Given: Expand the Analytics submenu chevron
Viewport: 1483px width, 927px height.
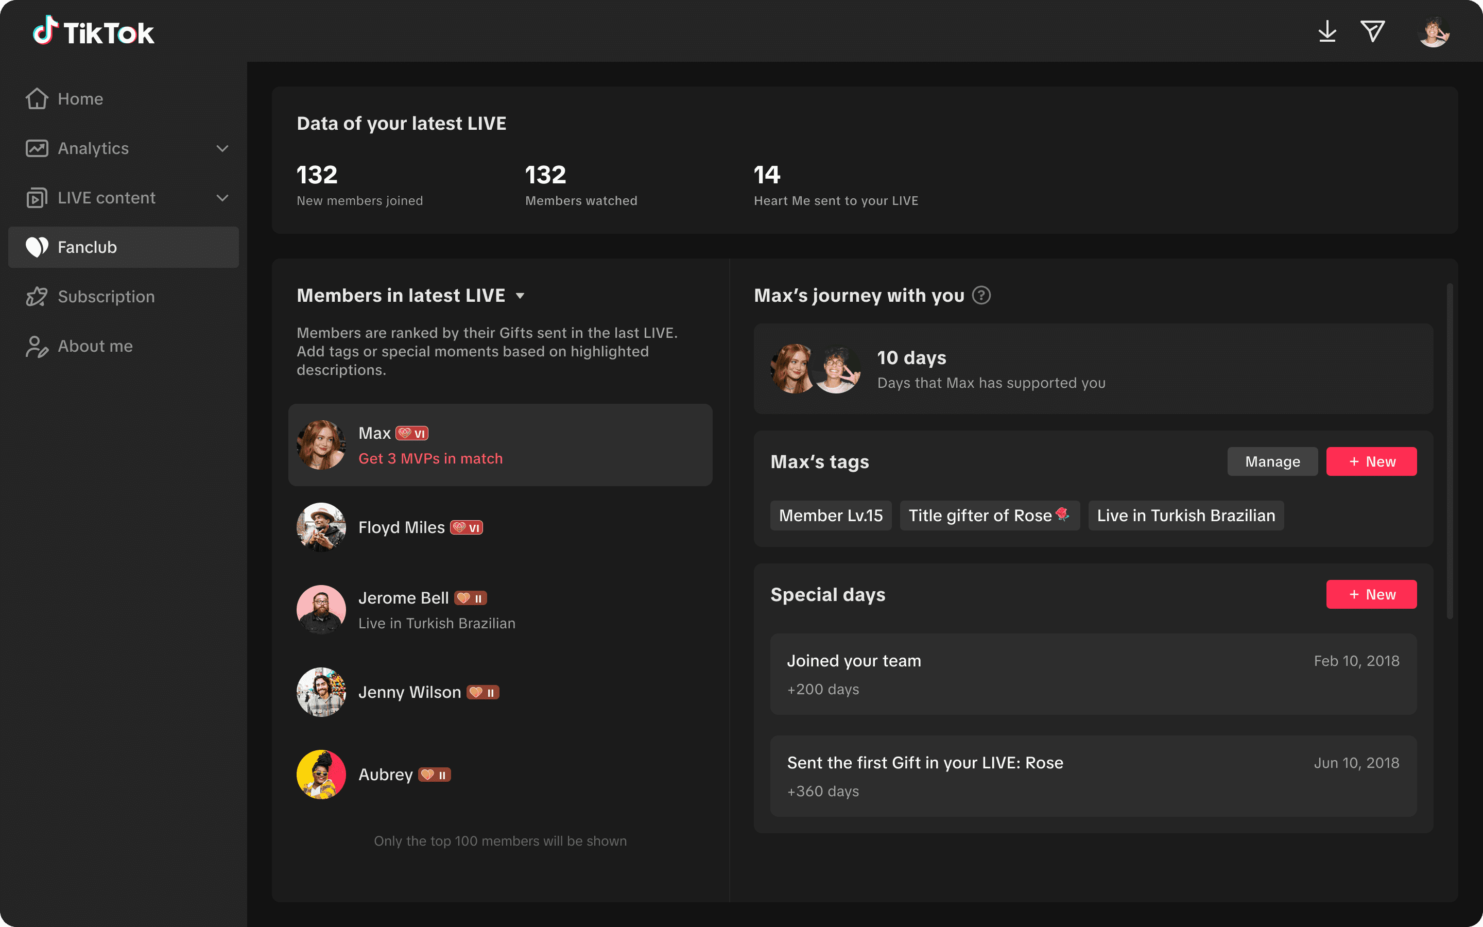Looking at the screenshot, I should 222,148.
